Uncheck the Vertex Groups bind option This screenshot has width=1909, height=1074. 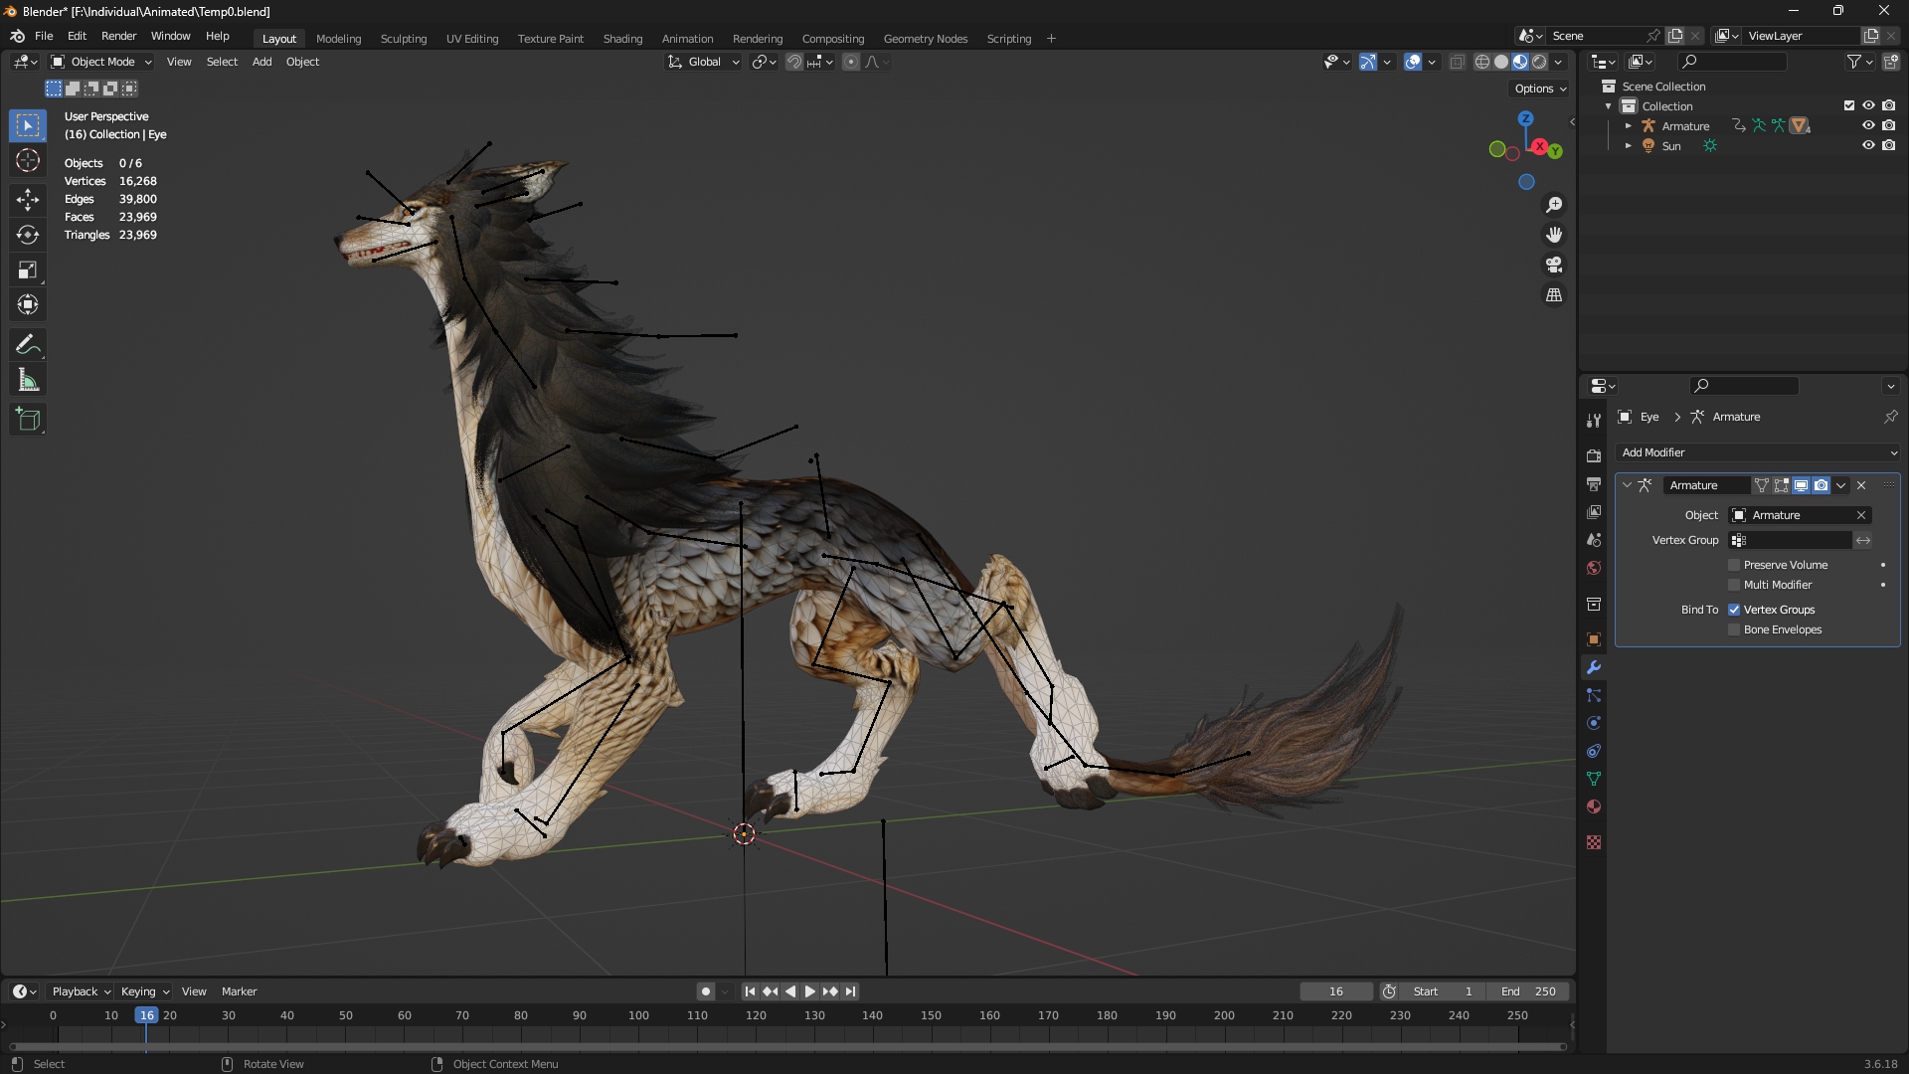point(1734,610)
